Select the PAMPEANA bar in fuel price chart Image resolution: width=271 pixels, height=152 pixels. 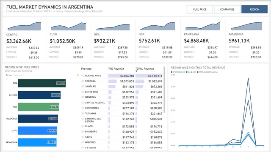[x=38, y=119]
